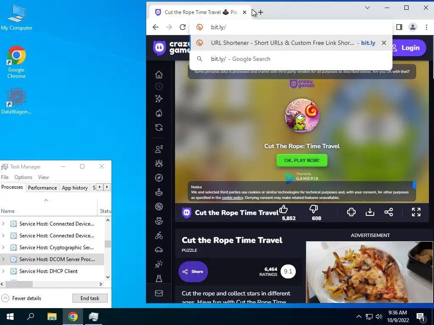The height and width of the screenshot is (325, 434).
Task: Open Task Manager Options menu
Action: (x=23, y=177)
